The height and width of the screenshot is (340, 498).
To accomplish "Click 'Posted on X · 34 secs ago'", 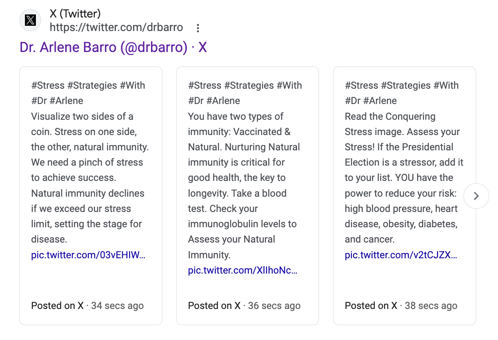I will pos(88,306).
